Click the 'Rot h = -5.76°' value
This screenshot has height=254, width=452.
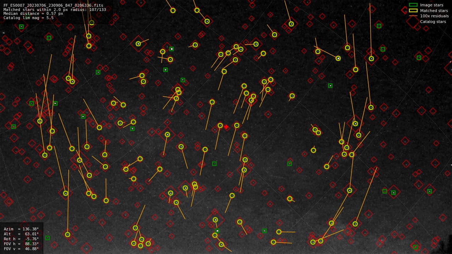click(x=21, y=239)
